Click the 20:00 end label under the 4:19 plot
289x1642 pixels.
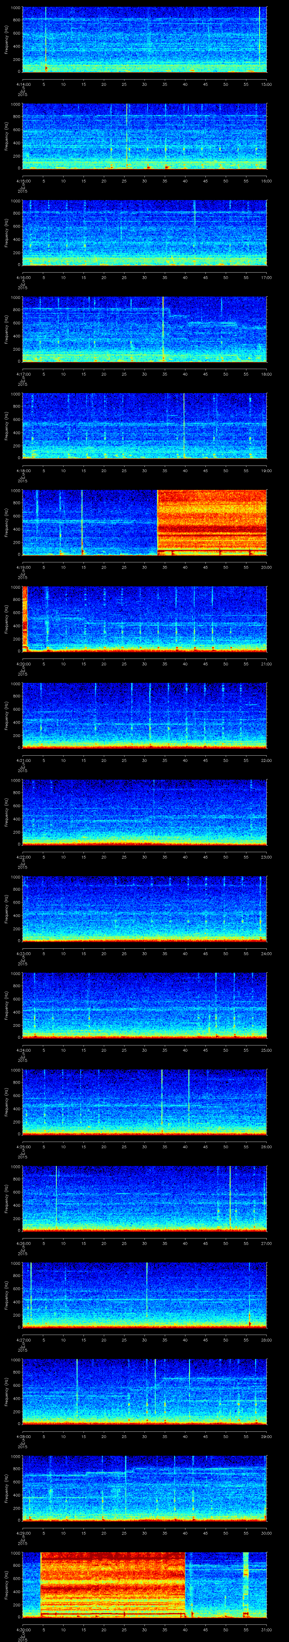click(266, 567)
